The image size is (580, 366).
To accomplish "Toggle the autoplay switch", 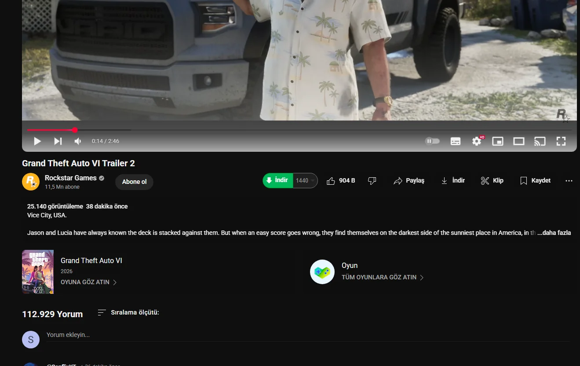I will pyautogui.click(x=432, y=141).
